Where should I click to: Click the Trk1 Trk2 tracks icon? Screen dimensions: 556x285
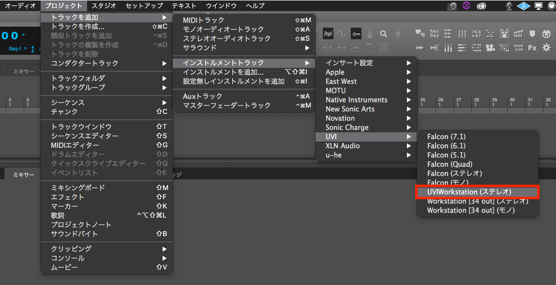tap(435, 34)
